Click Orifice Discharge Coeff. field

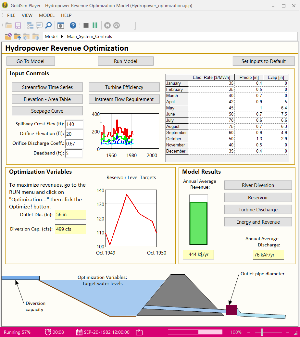tap(74, 144)
